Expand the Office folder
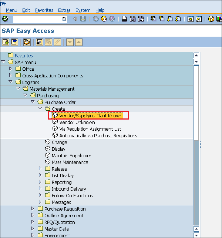Viewport: 222px width, 238px height. [10, 68]
